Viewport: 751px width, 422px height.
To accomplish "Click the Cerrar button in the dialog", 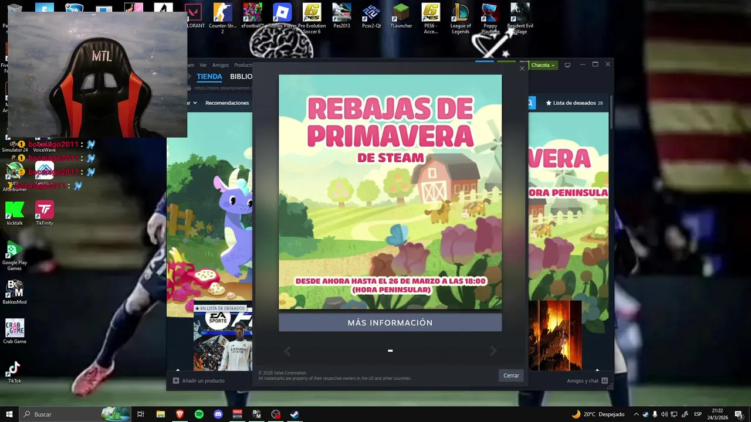I will (511, 376).
